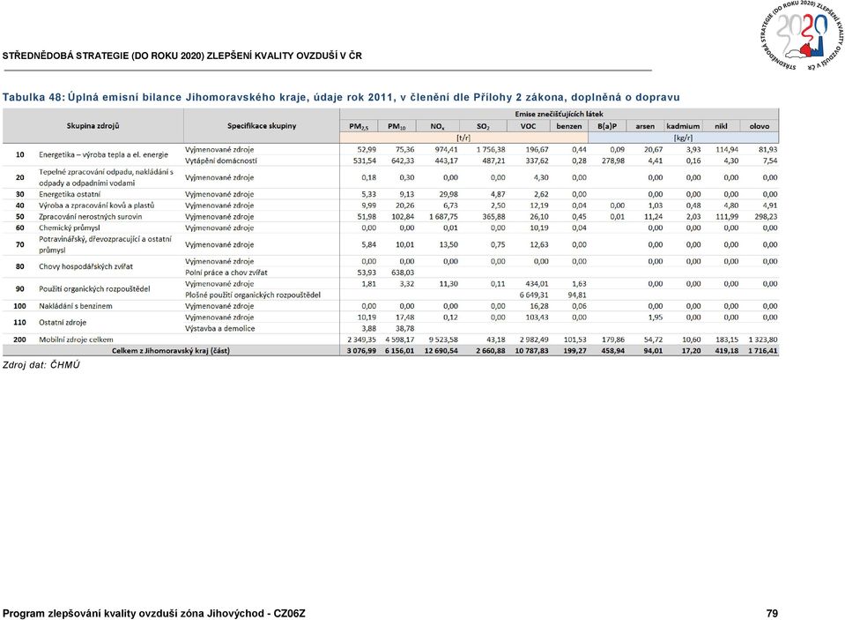Click the NOx column header
The width and height of the screenshot is (845, 620).
tap(437, 126)
